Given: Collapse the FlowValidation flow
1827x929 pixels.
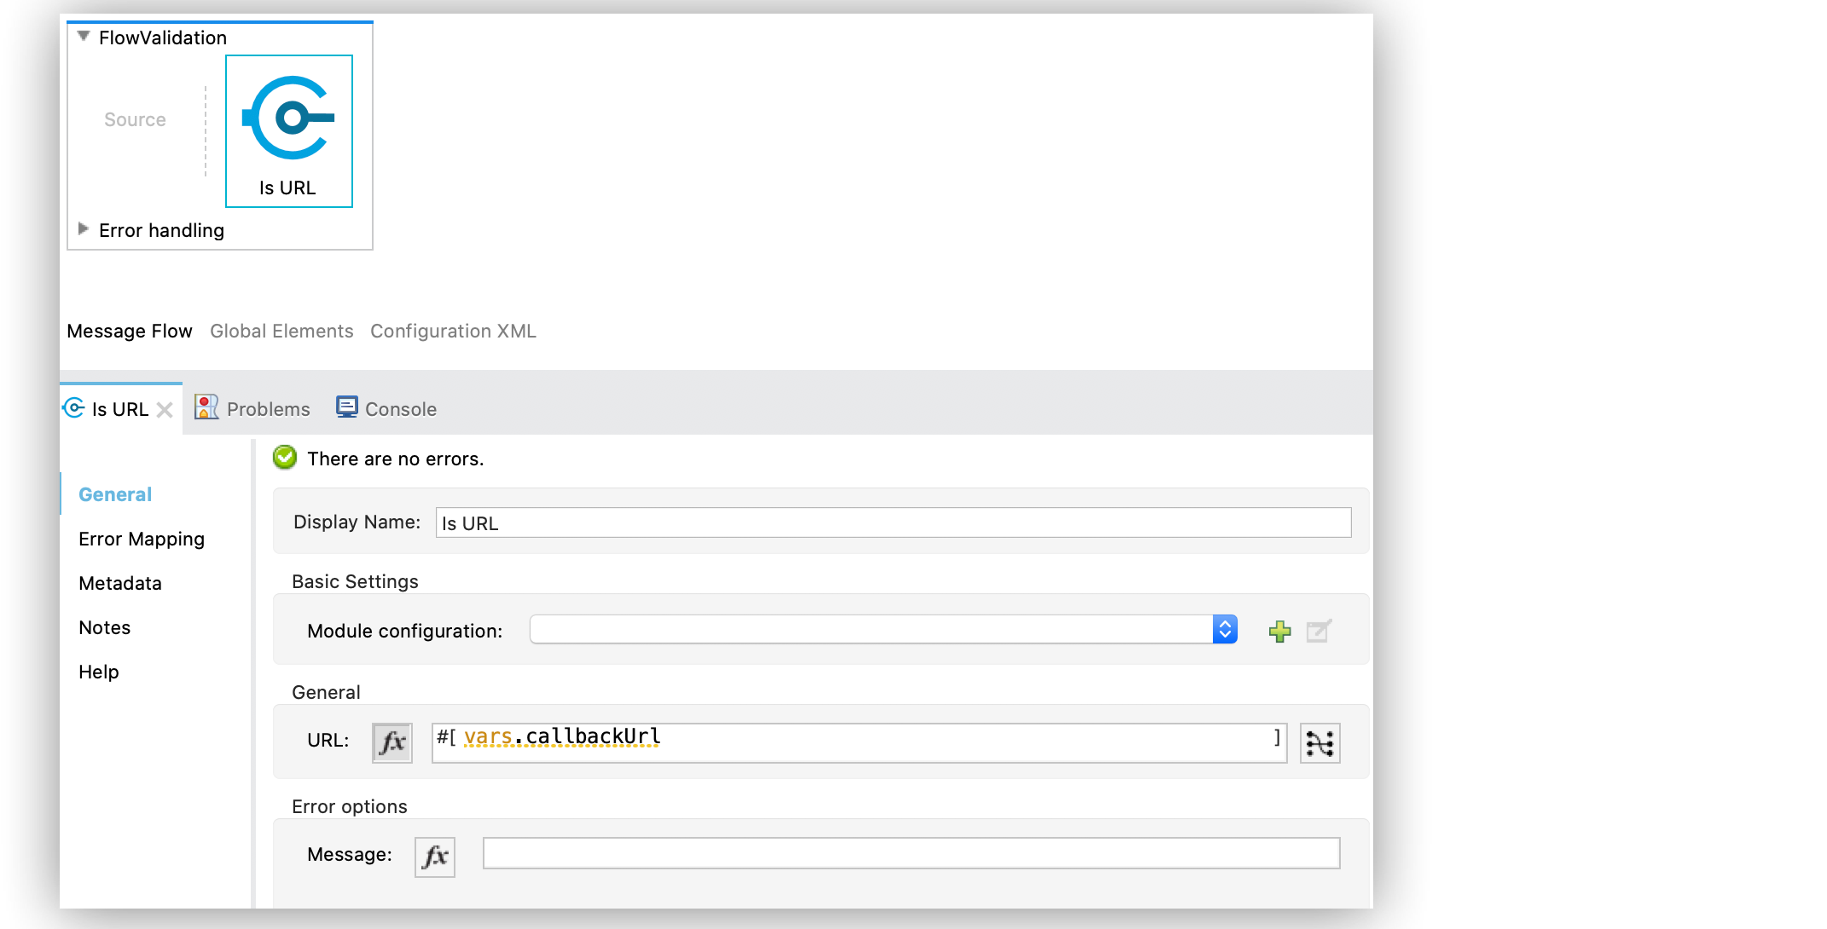Looking at the screenshot, I should point(83,37).
